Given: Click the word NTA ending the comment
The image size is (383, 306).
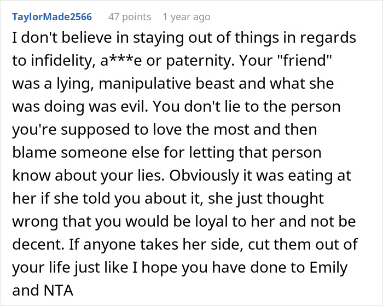Looking at the screenshot, I should click(59, 290).
